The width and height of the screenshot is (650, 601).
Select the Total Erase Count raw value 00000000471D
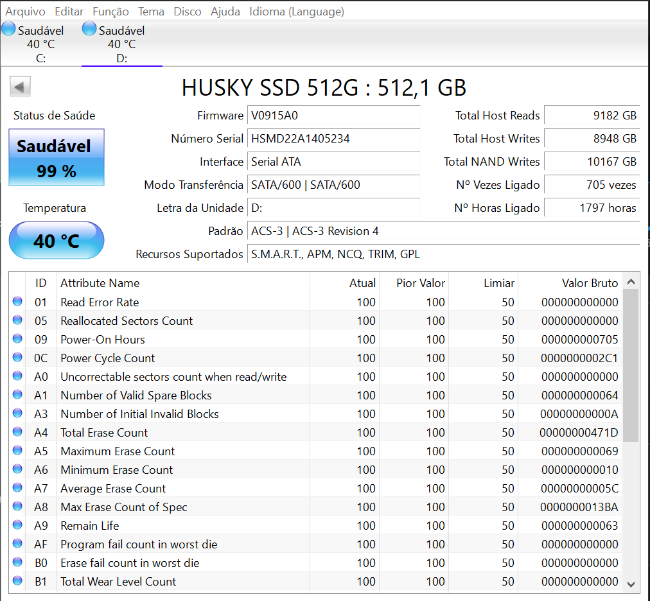coord(579,433)
